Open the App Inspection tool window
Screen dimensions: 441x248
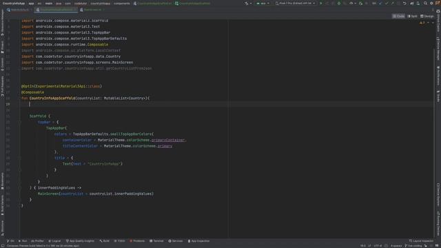click(199, 241)
